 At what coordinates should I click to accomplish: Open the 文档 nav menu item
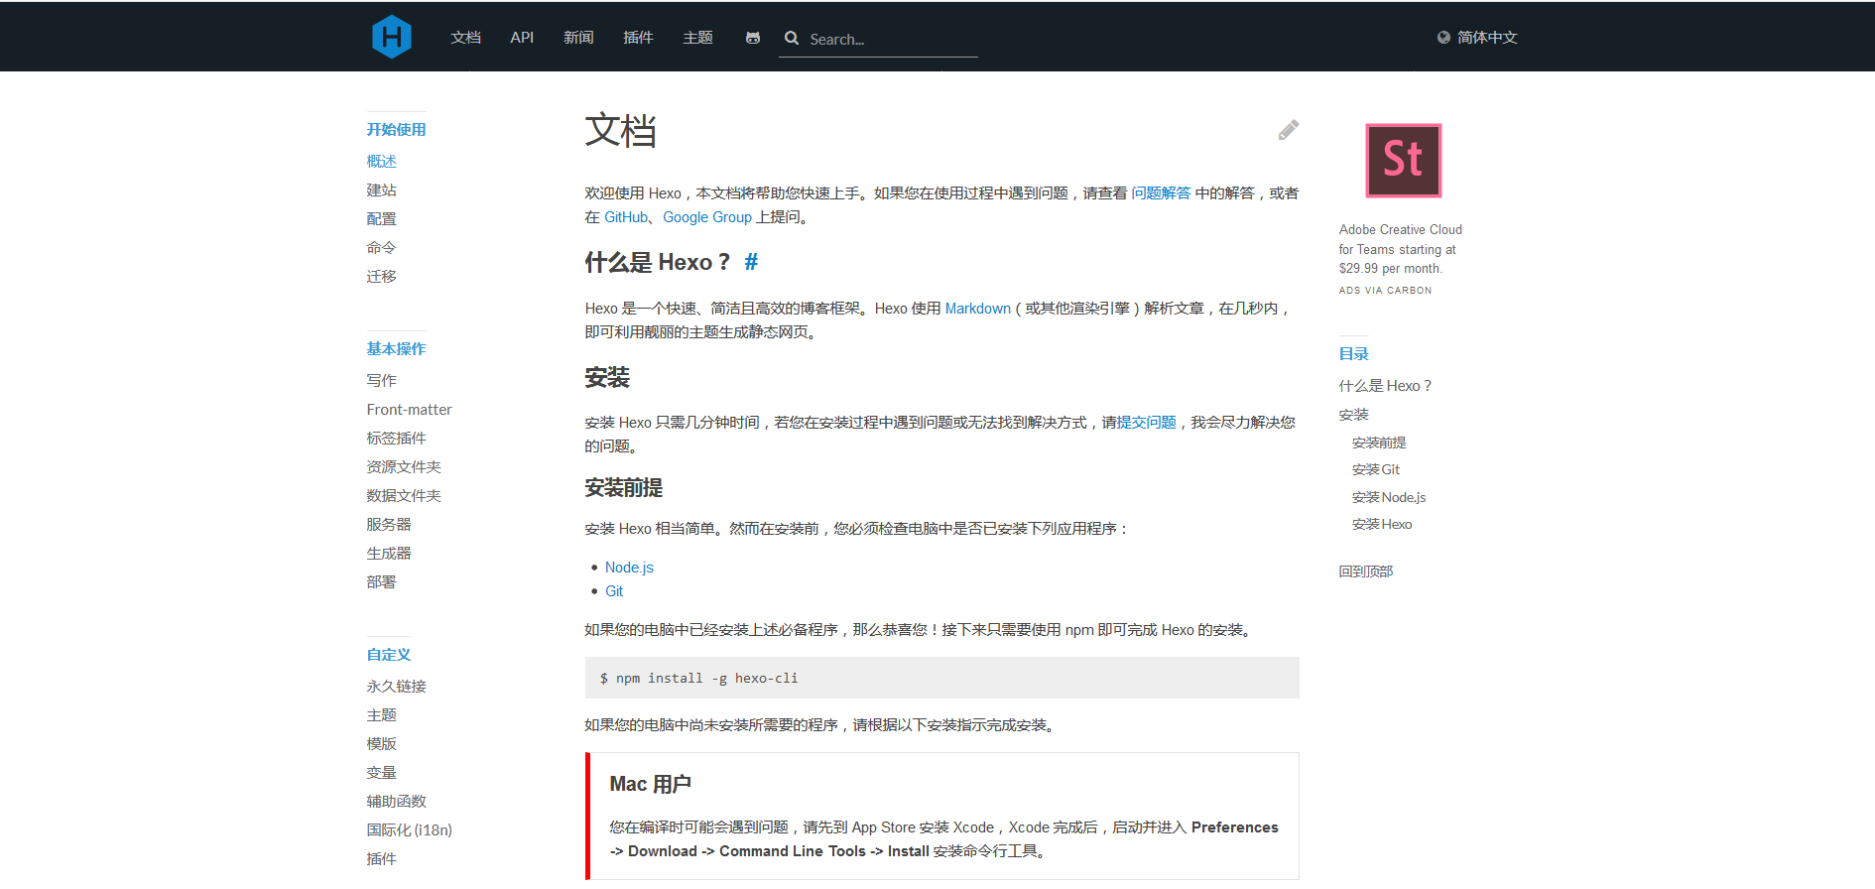(x=465, y=38)
